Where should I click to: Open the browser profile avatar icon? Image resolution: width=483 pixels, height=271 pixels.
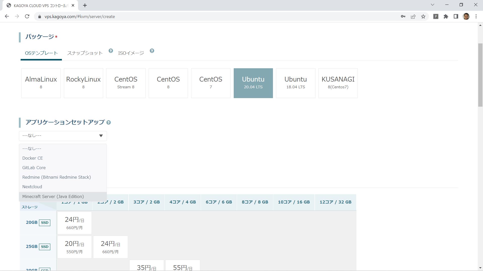(x=466, y=16)
